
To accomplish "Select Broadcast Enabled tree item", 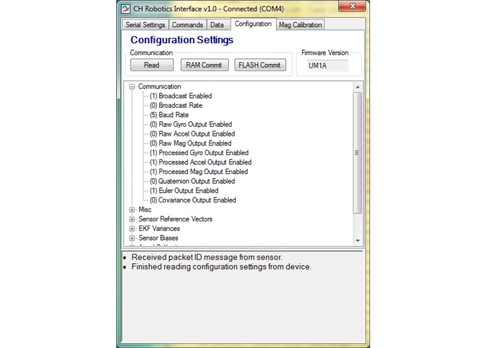I will click(181, 96).
